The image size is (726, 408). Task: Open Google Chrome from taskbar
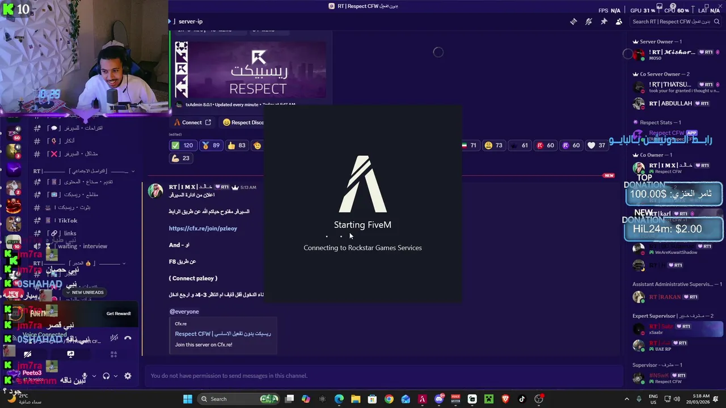point(389,399)
